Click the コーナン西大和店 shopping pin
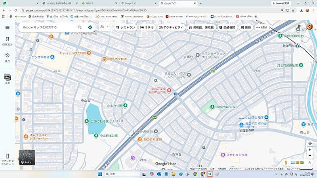The image size is (317, 178). (52, 57)
